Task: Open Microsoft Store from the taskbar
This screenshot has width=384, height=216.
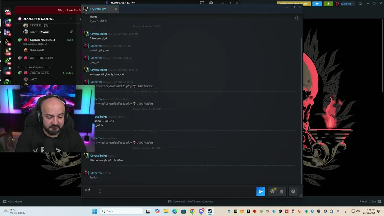Action: pyautogui.click(x=183, y=211)
